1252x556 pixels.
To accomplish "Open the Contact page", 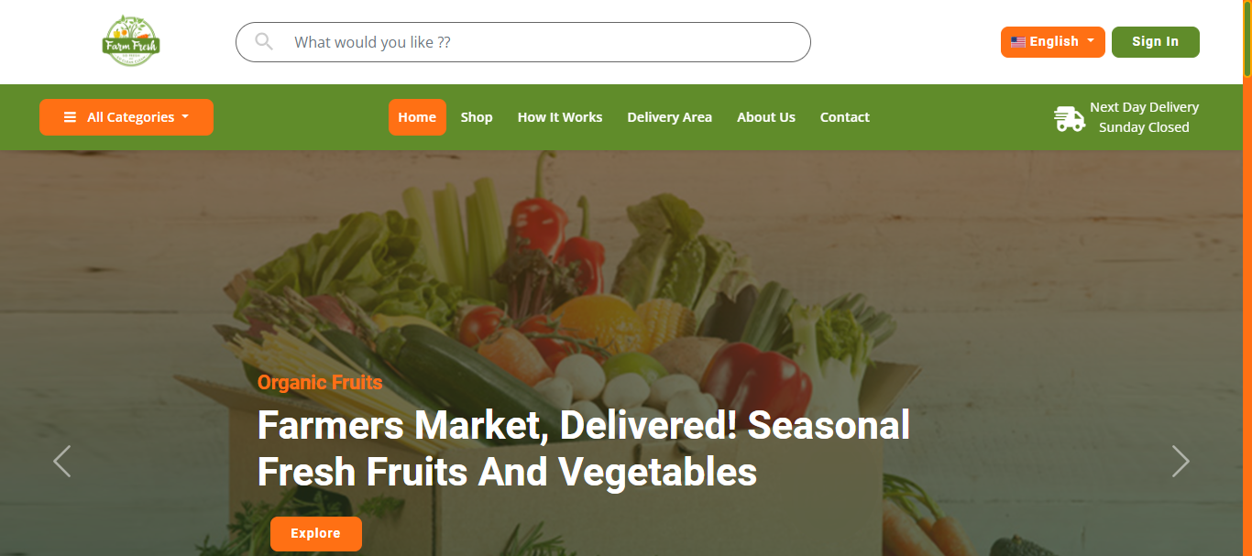I will 845,117.
